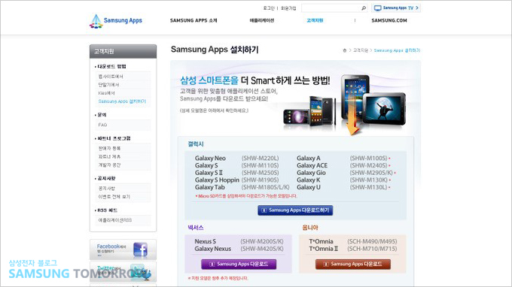Screen dimensions: 512x287
Task: Select 단말기에서 in the sidebar
Action: (x=108, y=85)
